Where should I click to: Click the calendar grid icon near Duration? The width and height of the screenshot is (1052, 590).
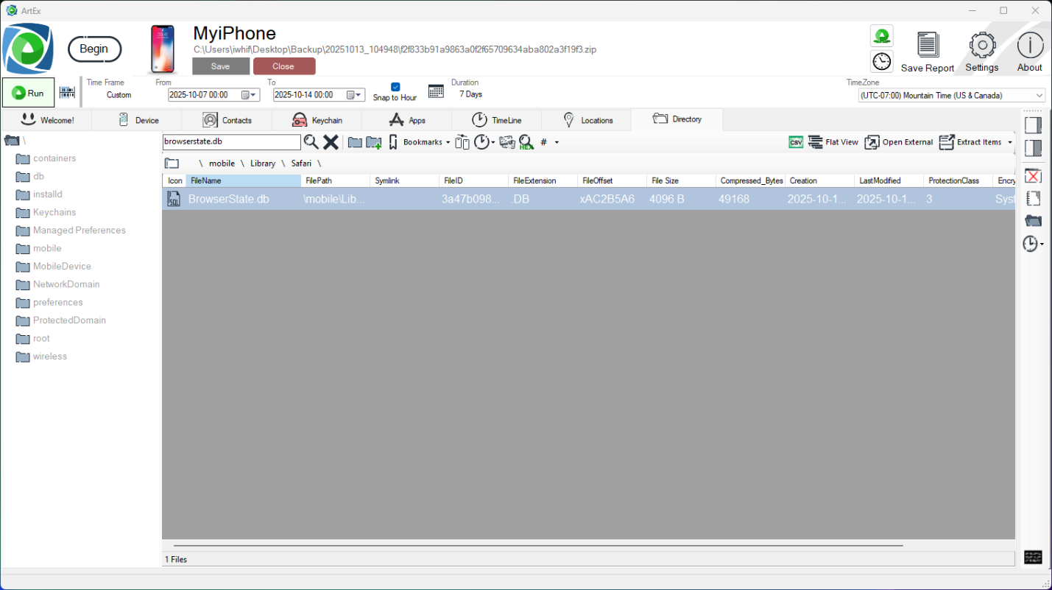coord(436,91)
